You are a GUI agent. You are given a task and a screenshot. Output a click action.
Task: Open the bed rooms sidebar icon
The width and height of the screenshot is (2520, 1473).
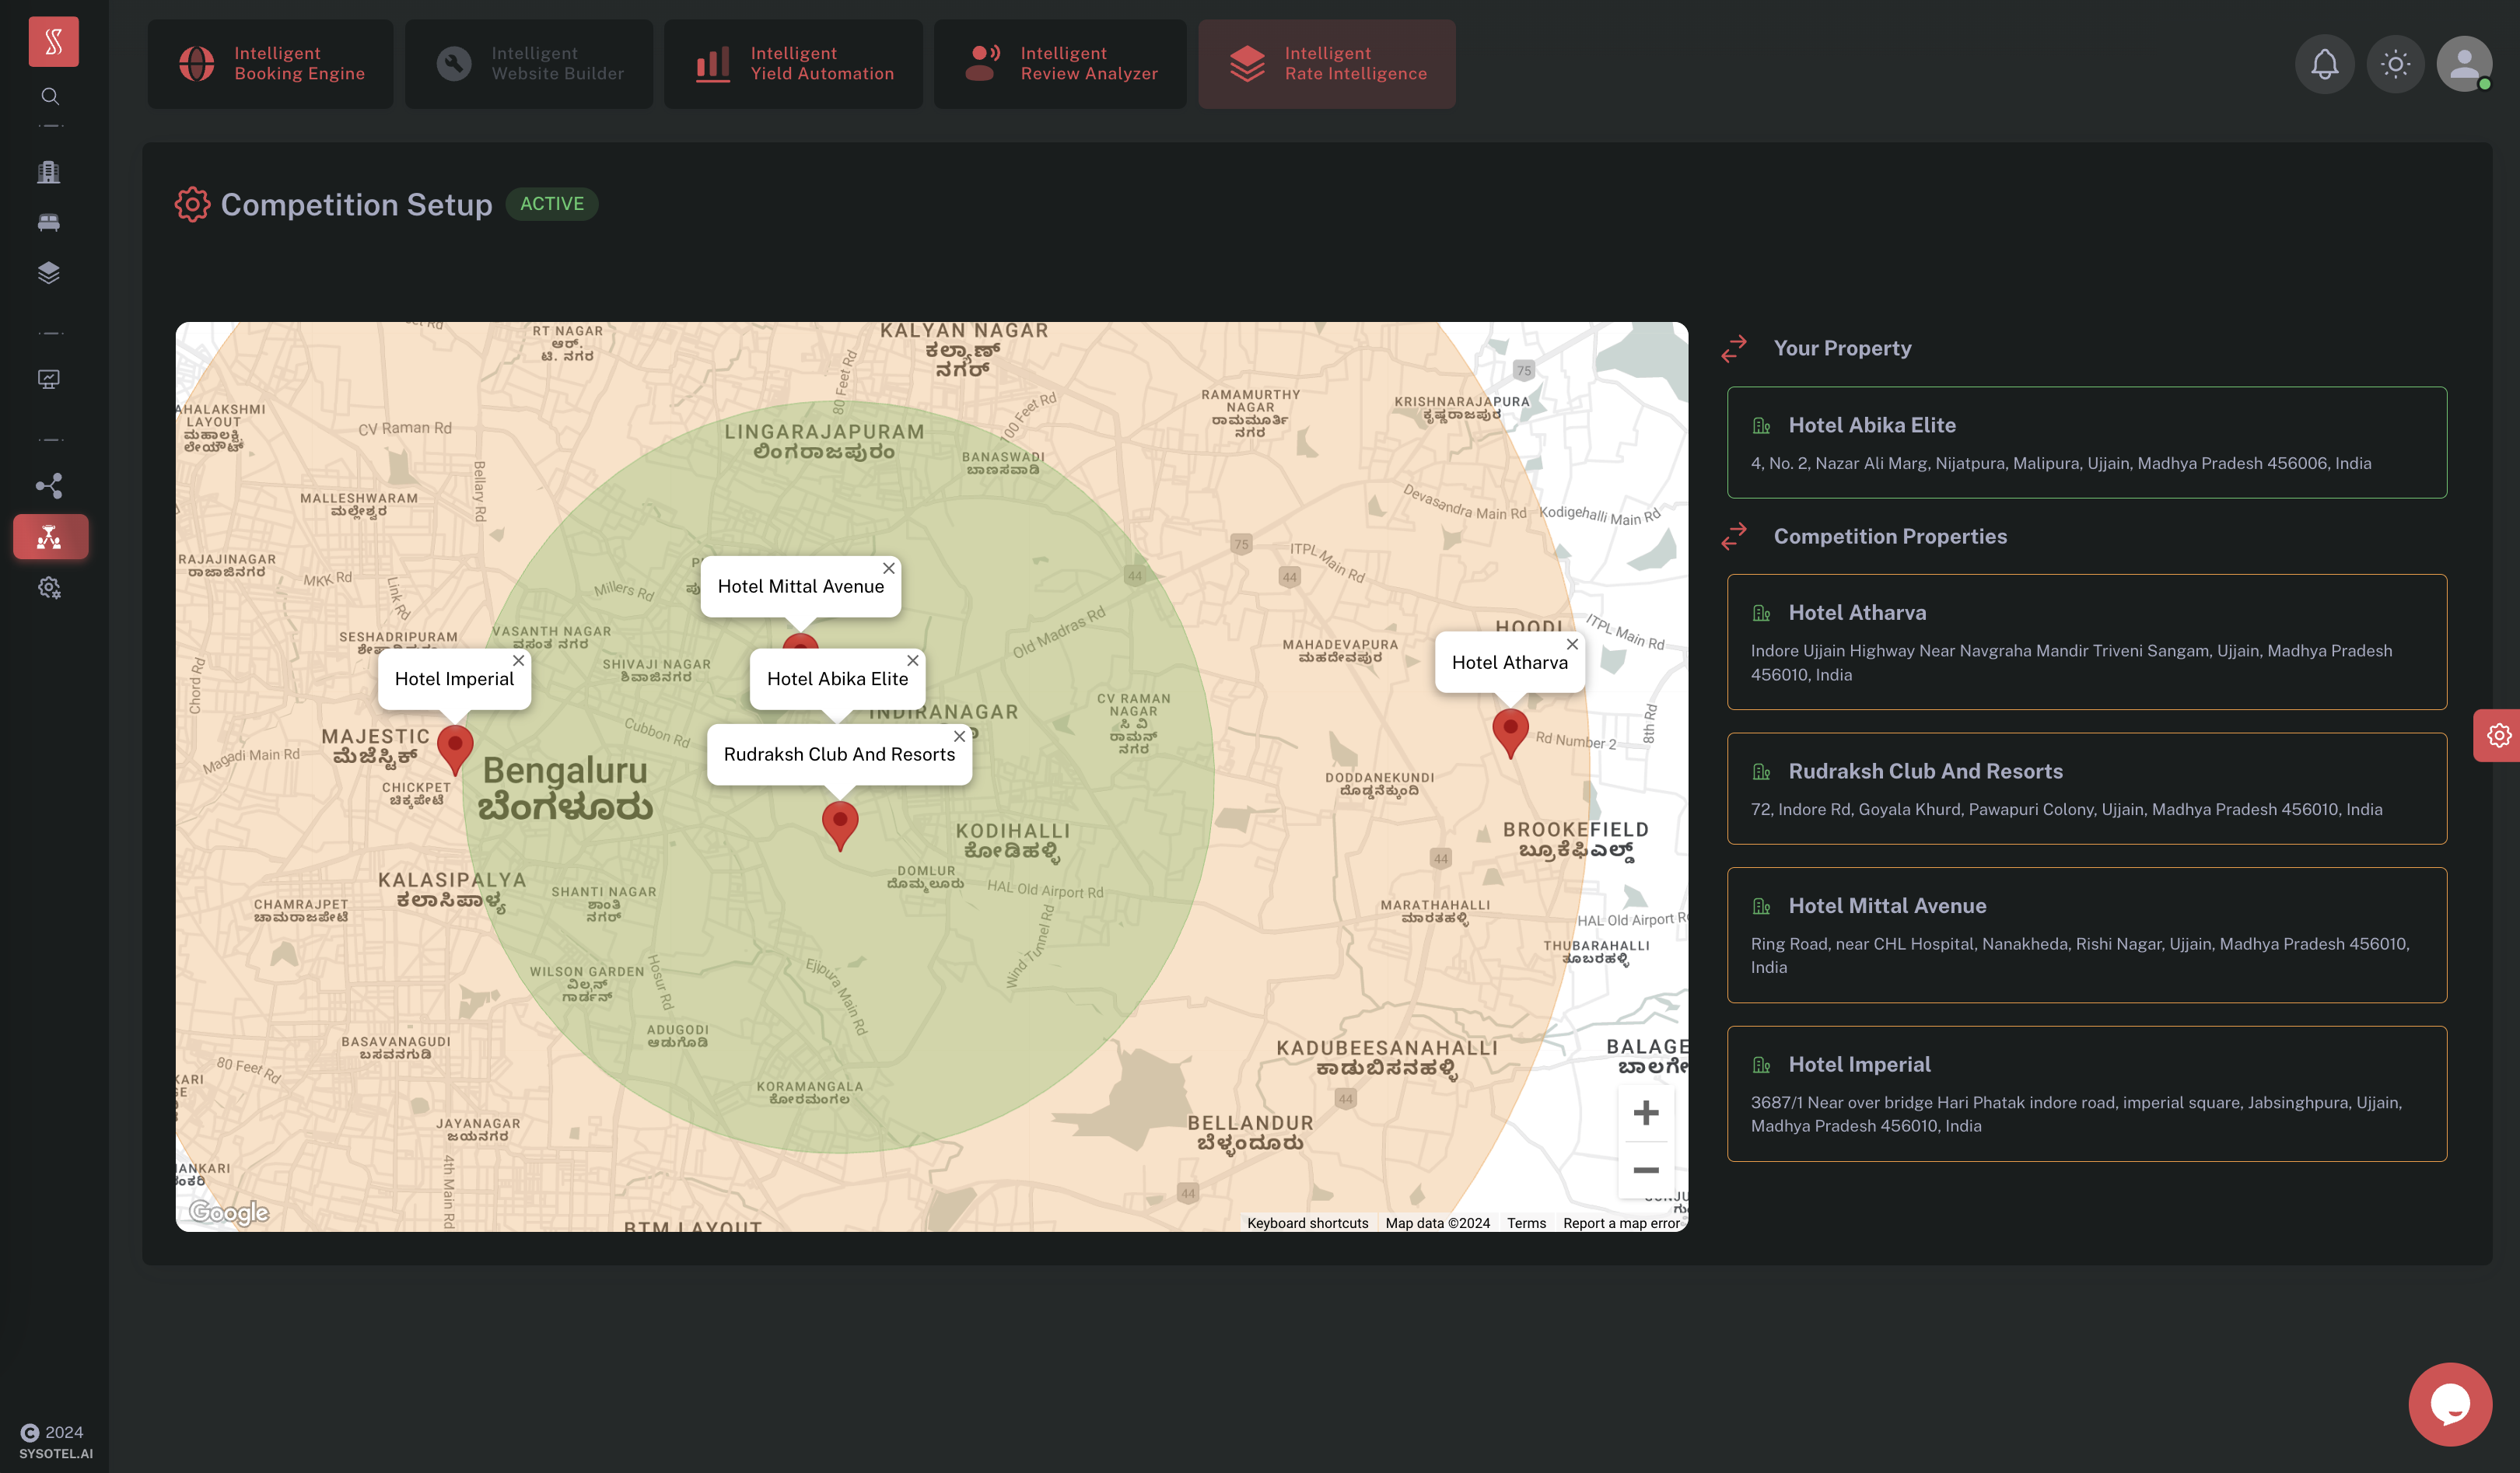[x=49, y=222]
